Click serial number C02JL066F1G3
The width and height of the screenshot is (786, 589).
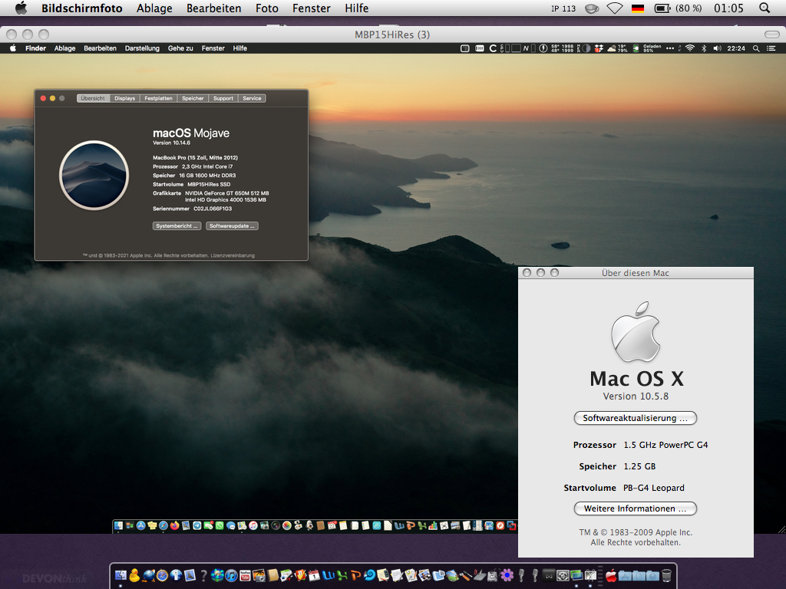(213, 209)
